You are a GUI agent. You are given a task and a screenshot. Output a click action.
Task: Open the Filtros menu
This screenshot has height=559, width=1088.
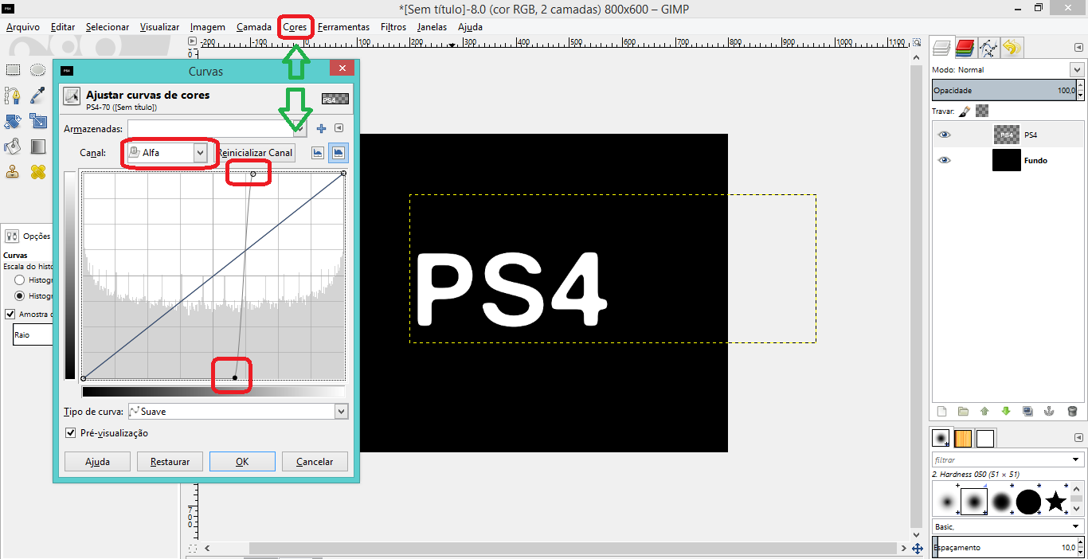point(393,27)
